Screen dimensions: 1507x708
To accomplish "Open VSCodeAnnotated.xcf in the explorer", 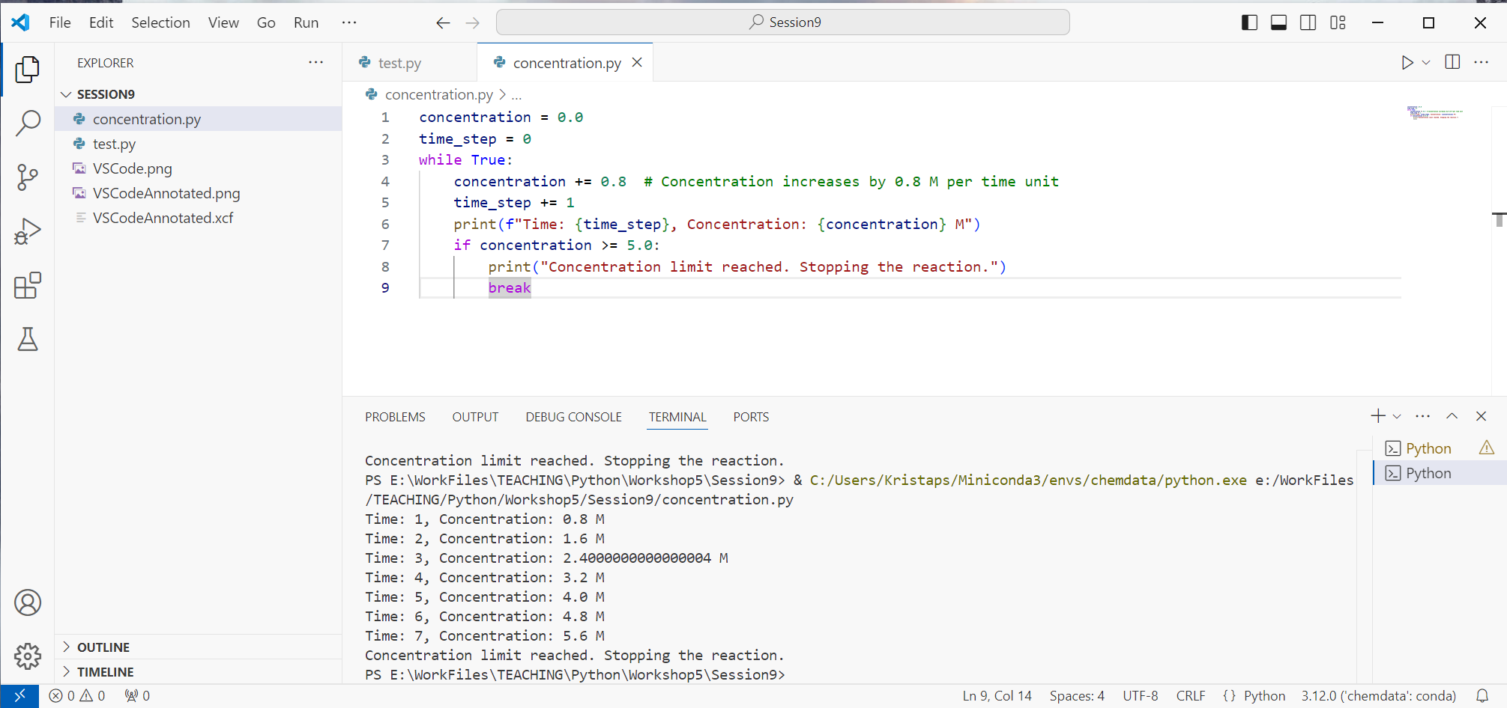I will click(198, 218).
